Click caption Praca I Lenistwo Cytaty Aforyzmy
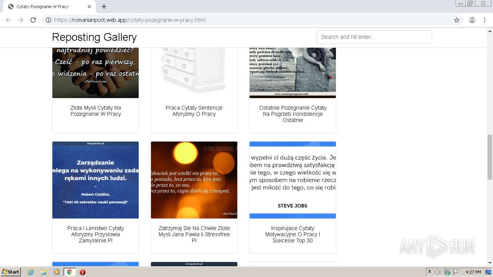The width and height of the screenshot is (493, 277). pyautogui.click(x=96, y=234)
